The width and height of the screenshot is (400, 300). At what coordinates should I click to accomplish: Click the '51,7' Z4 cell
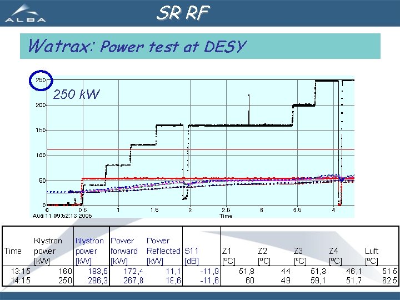tap(354, 281)
